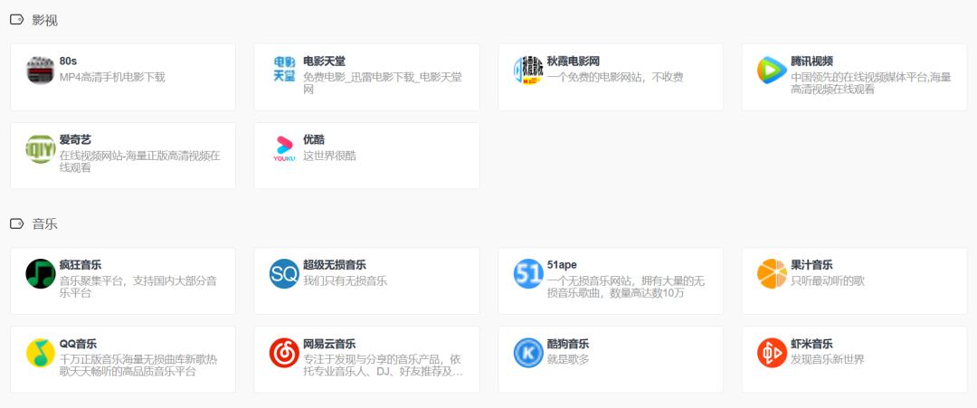Image resolution: width=977 pixels, height=408 pixels.
Task: Open the 电影天堂 title link
Action: (324, 61)
